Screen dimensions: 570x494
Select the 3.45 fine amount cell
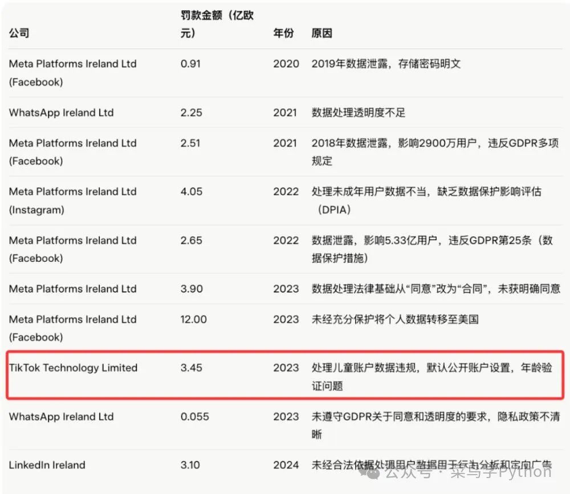191,368
